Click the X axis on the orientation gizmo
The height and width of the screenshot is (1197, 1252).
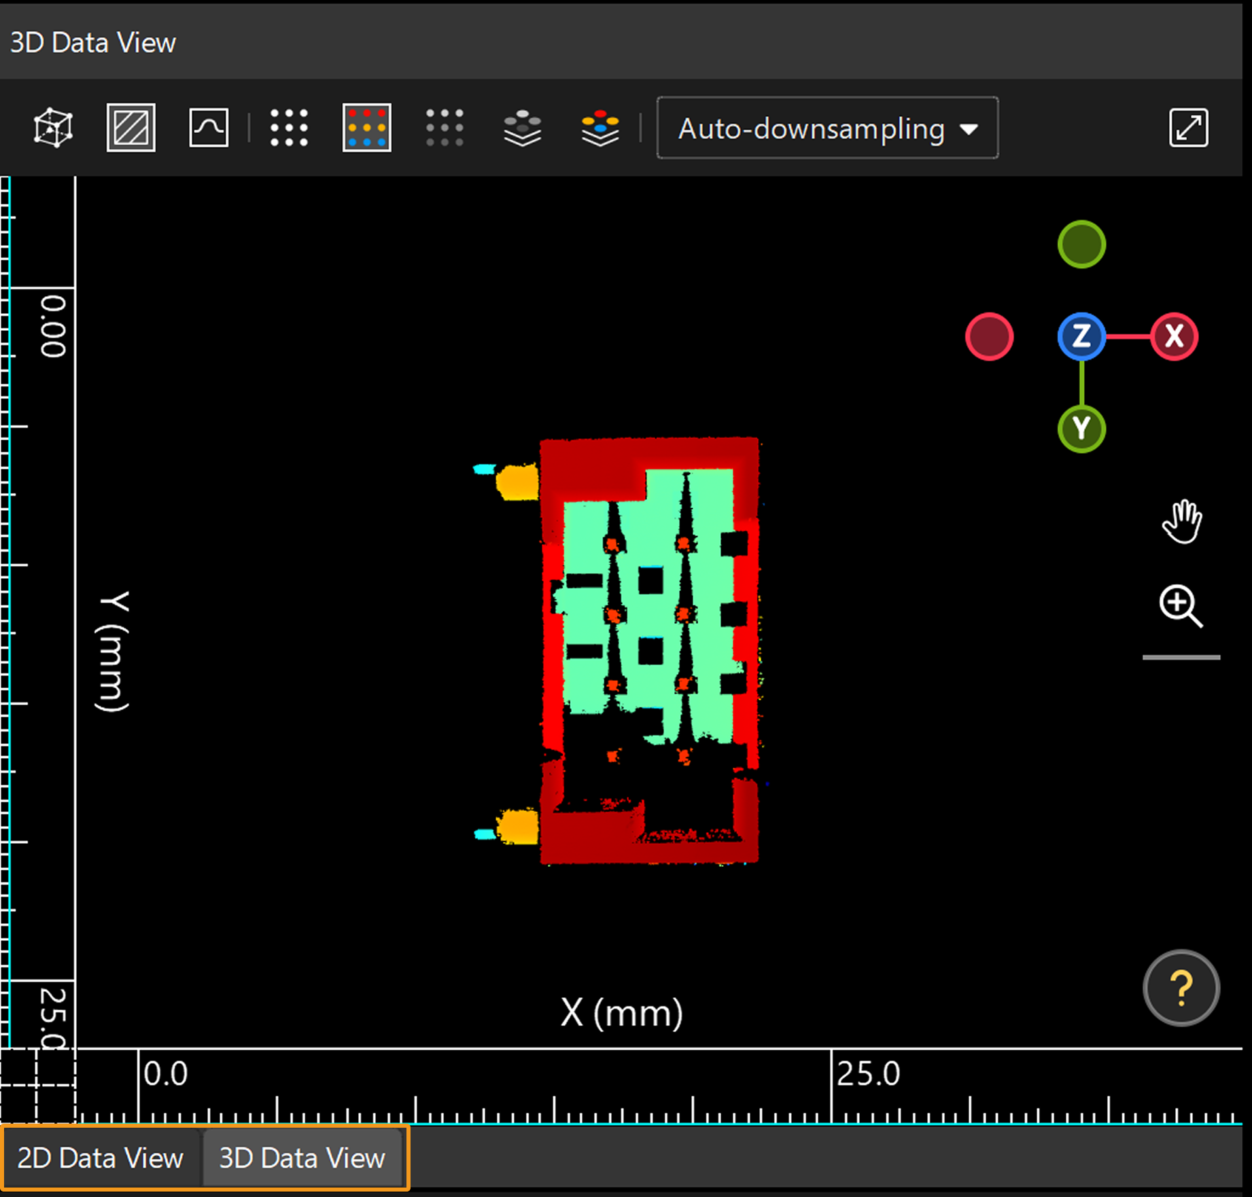coord(1174,335)
